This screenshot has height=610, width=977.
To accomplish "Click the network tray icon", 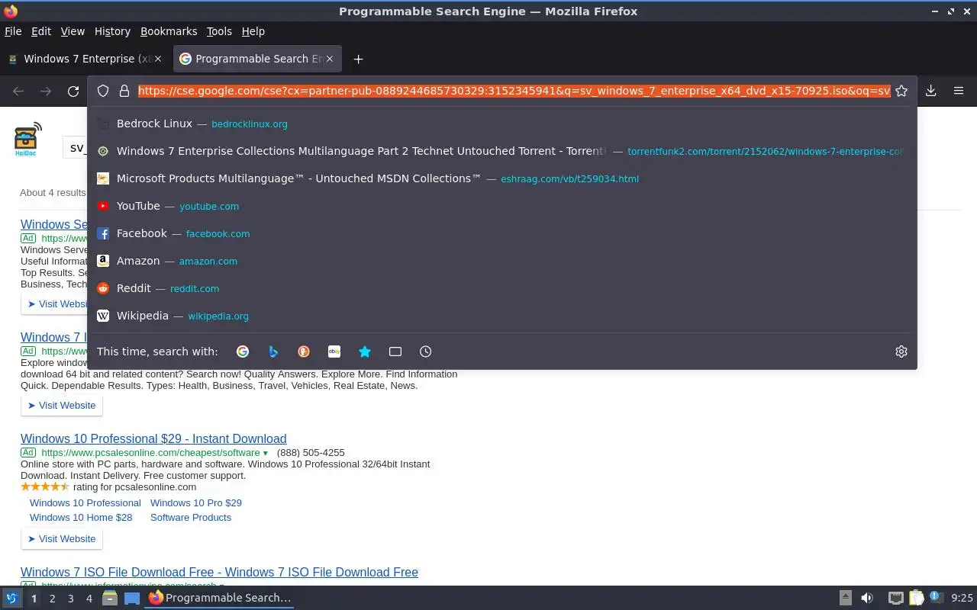I will pyautogui.click(x=896, y=598).
